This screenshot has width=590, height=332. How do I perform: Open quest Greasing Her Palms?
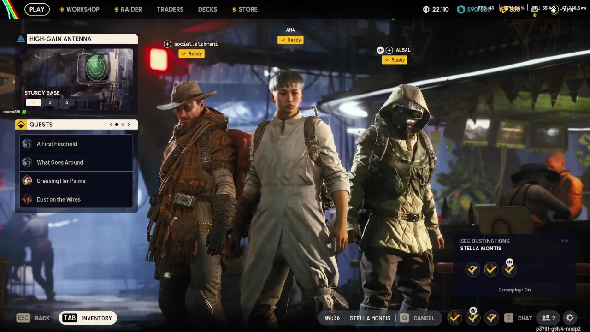(x=77, y=181)
